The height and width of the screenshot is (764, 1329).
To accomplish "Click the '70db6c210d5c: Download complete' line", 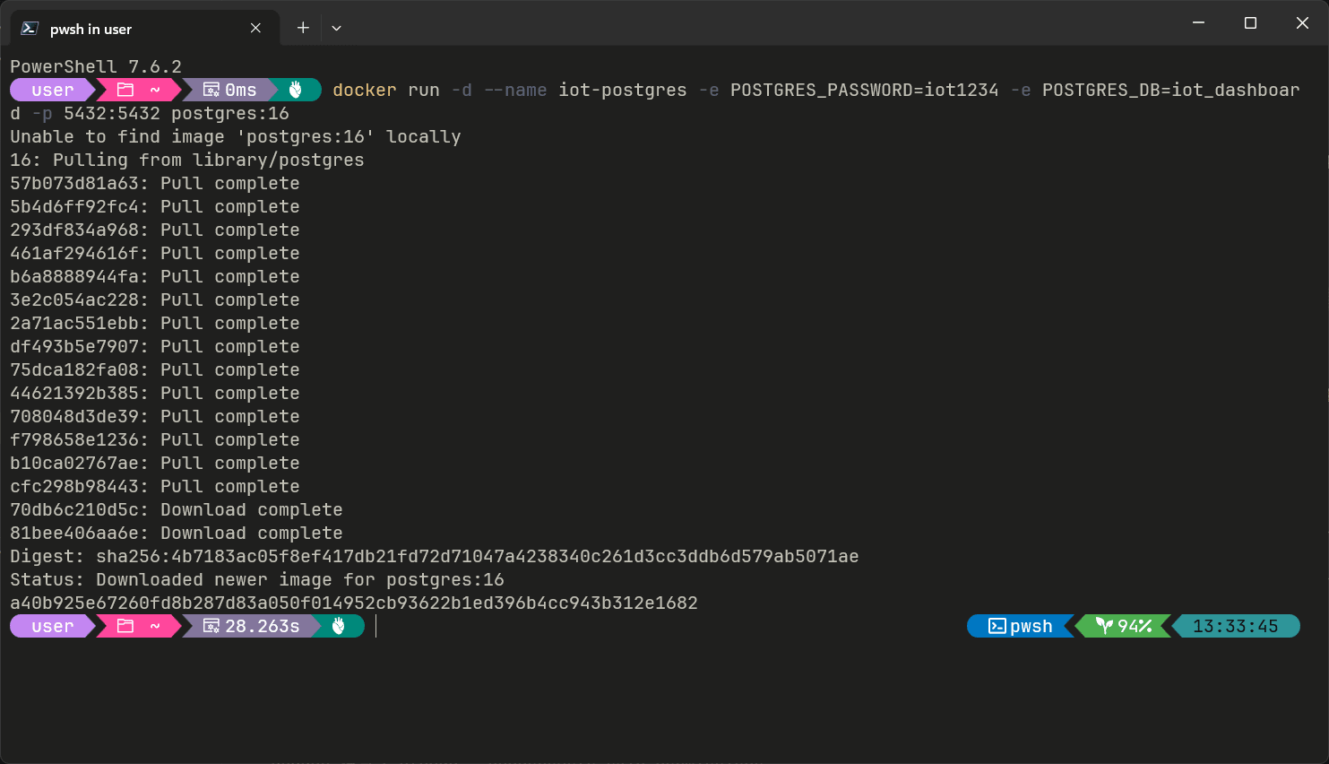I will [x=177, y=509].
